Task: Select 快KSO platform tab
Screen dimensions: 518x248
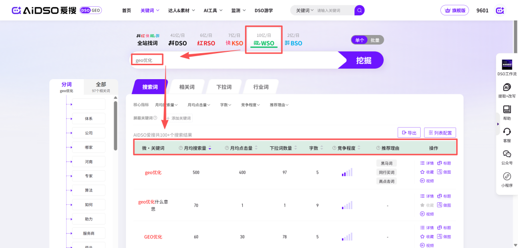Action: [234, 40]
